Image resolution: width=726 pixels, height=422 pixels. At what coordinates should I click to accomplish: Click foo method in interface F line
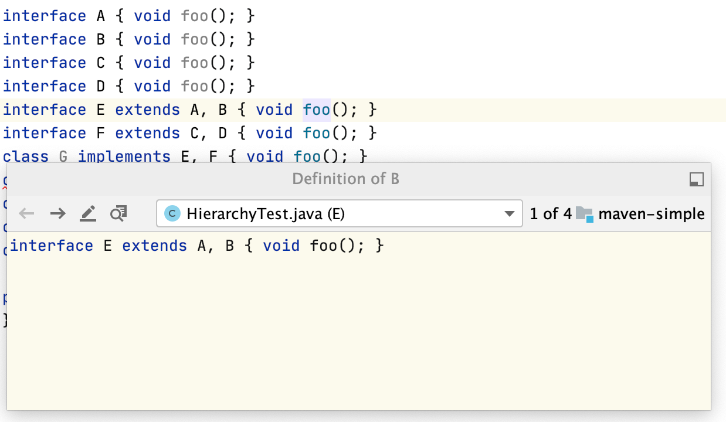click(317, 133)
